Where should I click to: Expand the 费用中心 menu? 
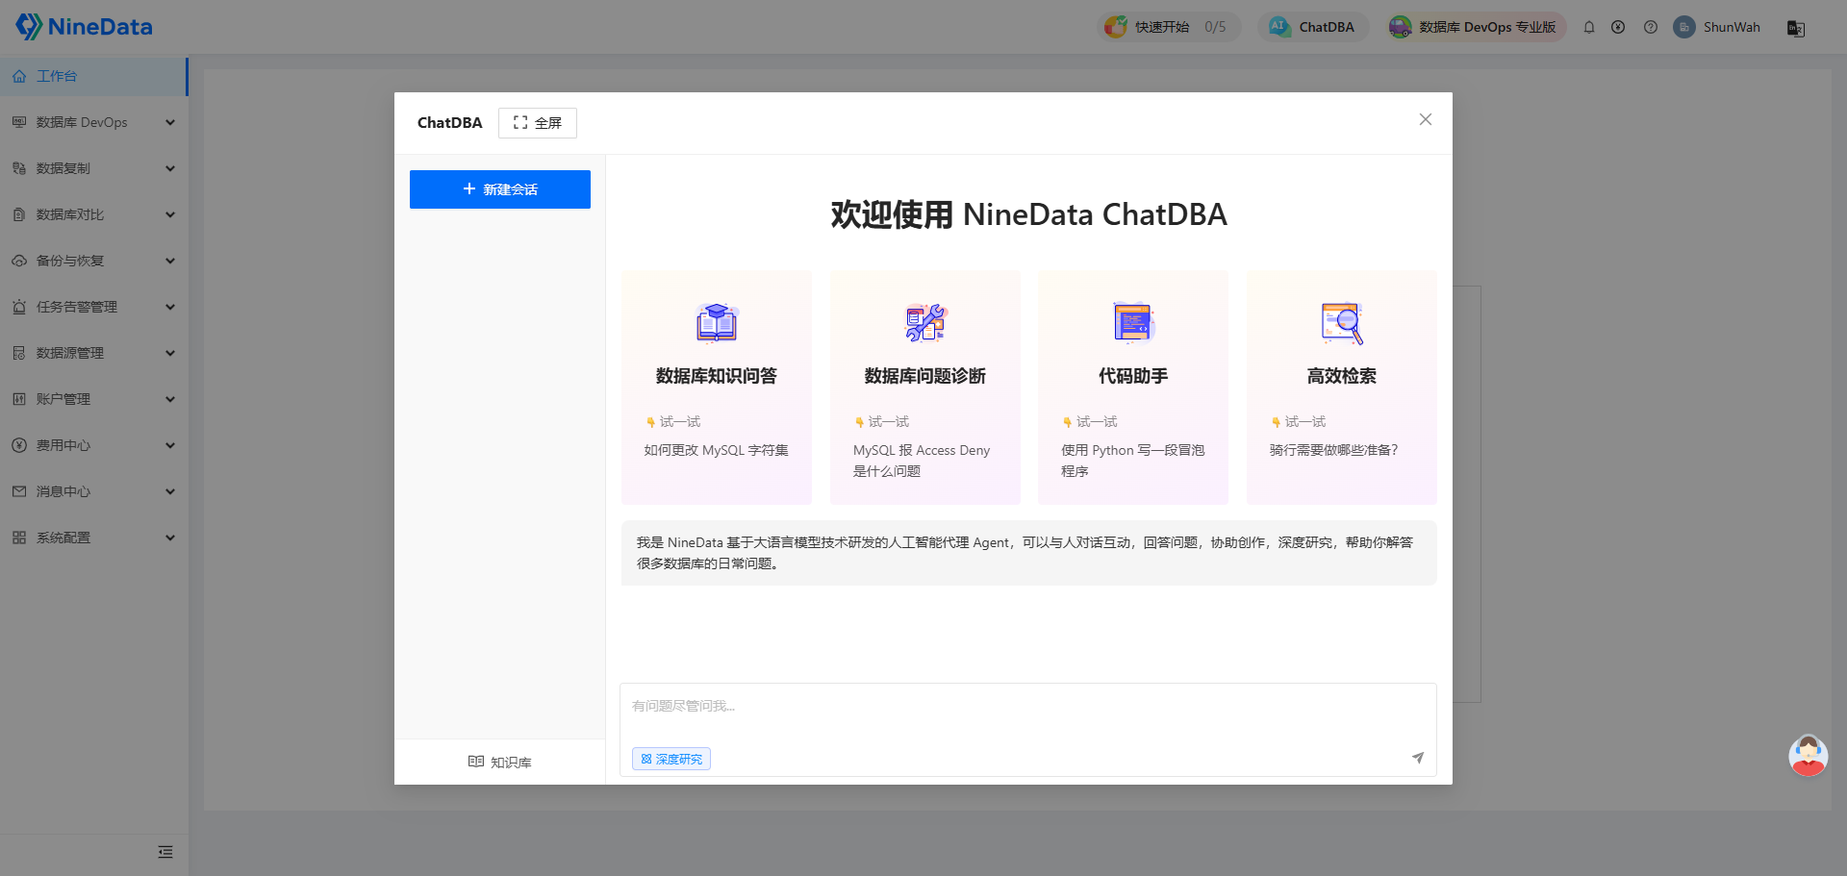pos(93,445)
